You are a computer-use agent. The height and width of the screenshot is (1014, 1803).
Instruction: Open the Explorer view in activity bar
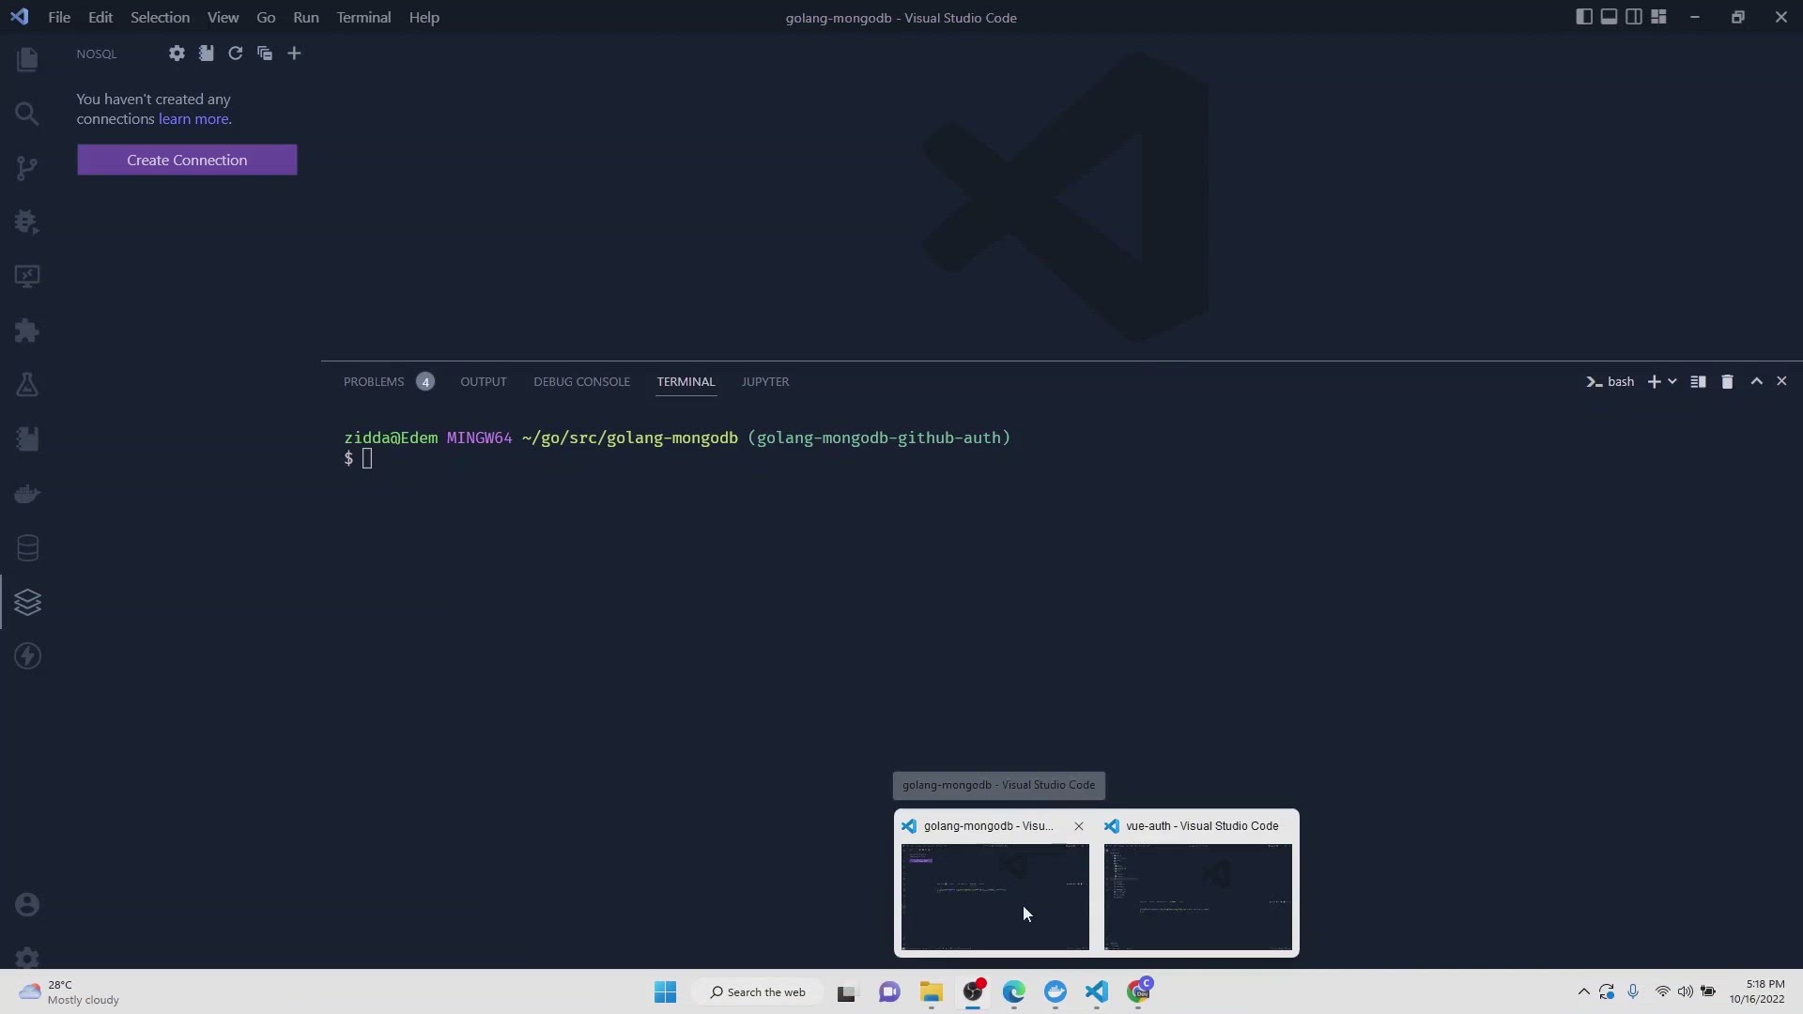click(x=27, y=59)
